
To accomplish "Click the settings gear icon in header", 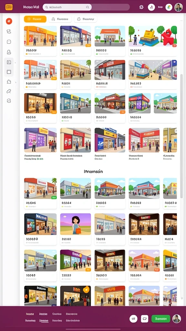I will (141, 7).
